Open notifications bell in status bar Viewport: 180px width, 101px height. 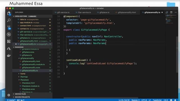175,100
